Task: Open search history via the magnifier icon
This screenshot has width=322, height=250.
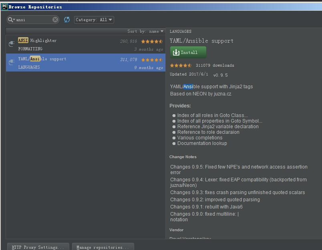Action: pos(11,20)
